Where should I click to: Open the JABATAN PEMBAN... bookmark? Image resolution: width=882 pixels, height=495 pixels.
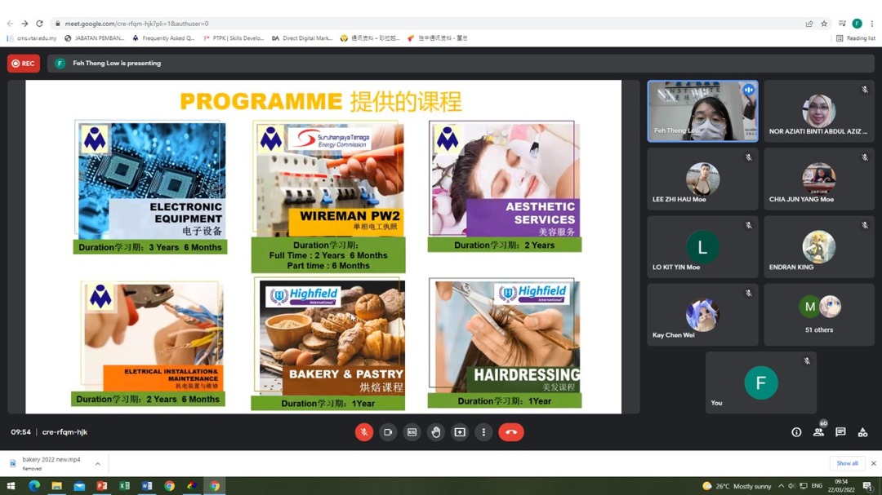pyautogui.click(x=95, y=38)
